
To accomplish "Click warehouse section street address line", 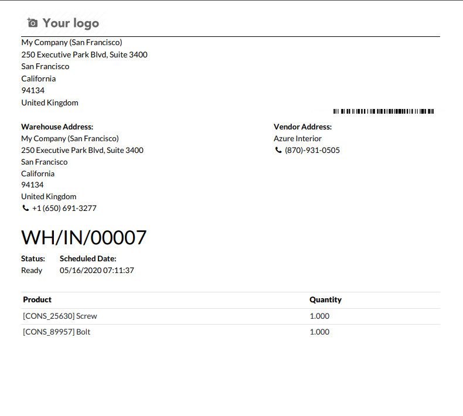I will pyautogui.click(x=83, y=150).
